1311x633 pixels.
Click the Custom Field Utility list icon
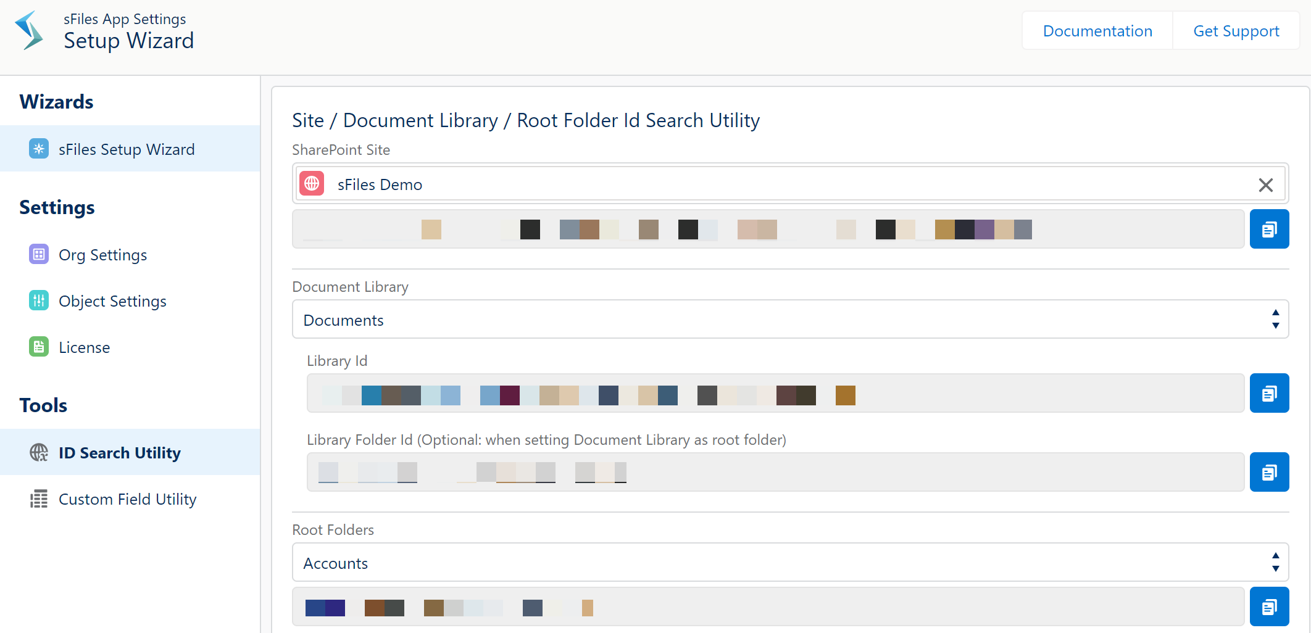38,499
